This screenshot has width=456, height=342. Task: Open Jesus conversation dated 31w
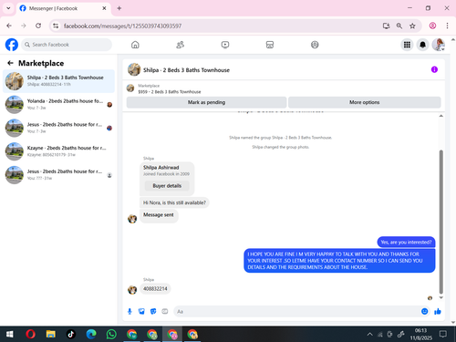58,174
